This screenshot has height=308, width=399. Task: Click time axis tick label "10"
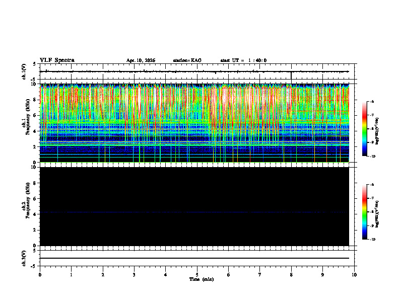coord(354,275)
